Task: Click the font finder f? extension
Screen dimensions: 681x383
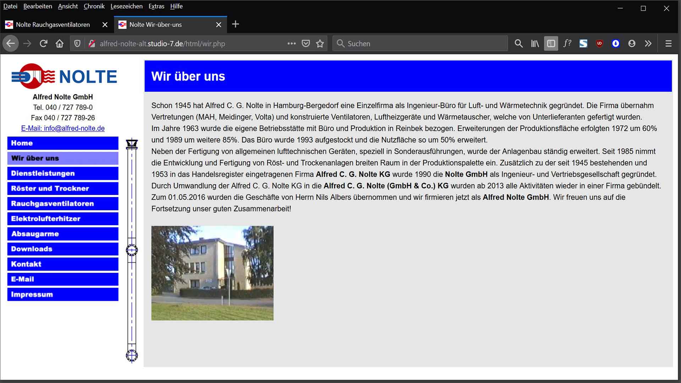Action: click(x=567, y=44)
